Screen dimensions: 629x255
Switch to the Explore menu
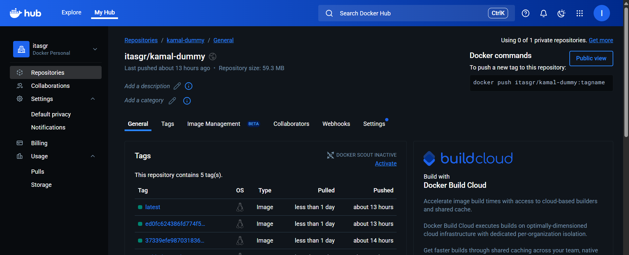(x=71, y=12)
